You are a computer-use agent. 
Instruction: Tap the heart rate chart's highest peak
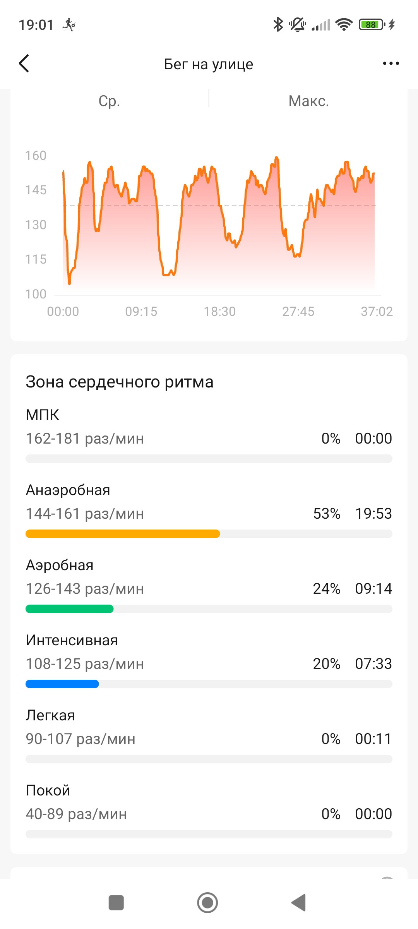click(277, 158)
